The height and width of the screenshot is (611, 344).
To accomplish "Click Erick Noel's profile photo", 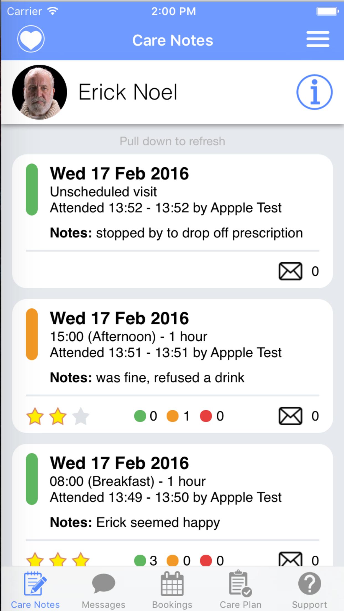I will tap(40, 92).
